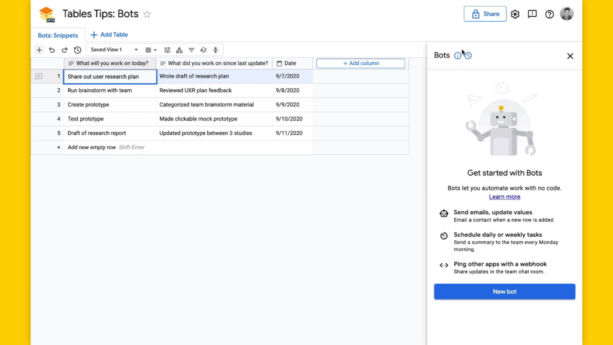Viewport: 613px width, 345px height.
Task: Click row number 5
Action: tap(59, 133)
